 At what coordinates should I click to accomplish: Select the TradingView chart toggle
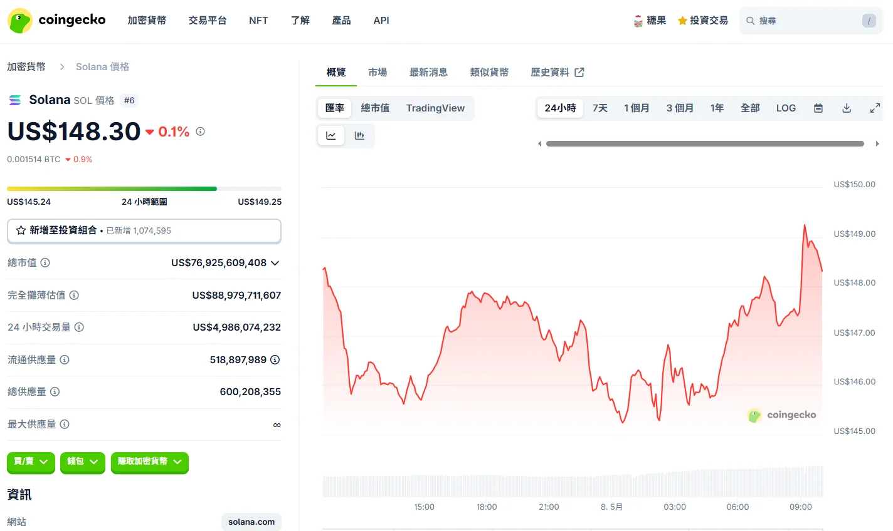point(435,108)
